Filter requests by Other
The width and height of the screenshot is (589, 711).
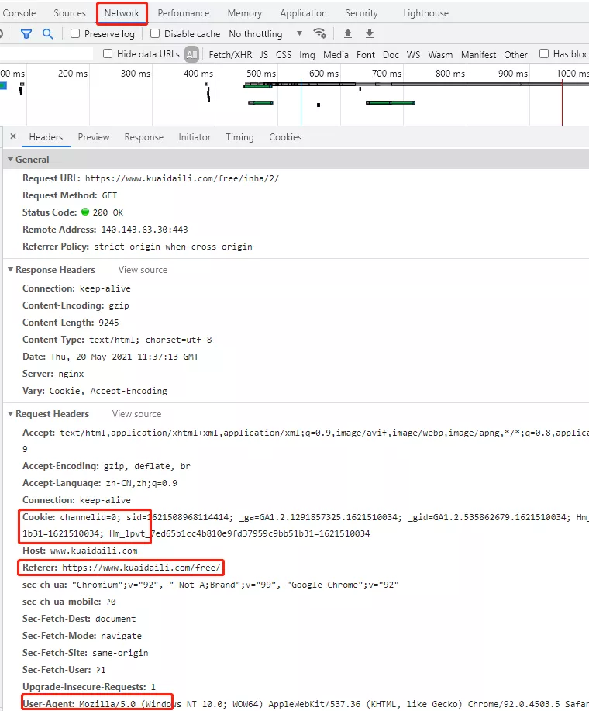pyautogui.click(x=515, y=55)
